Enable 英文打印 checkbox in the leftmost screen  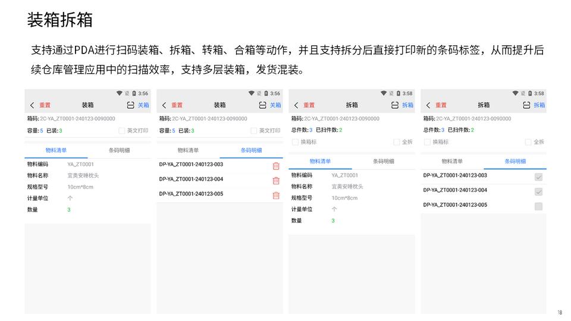(122, 130)
